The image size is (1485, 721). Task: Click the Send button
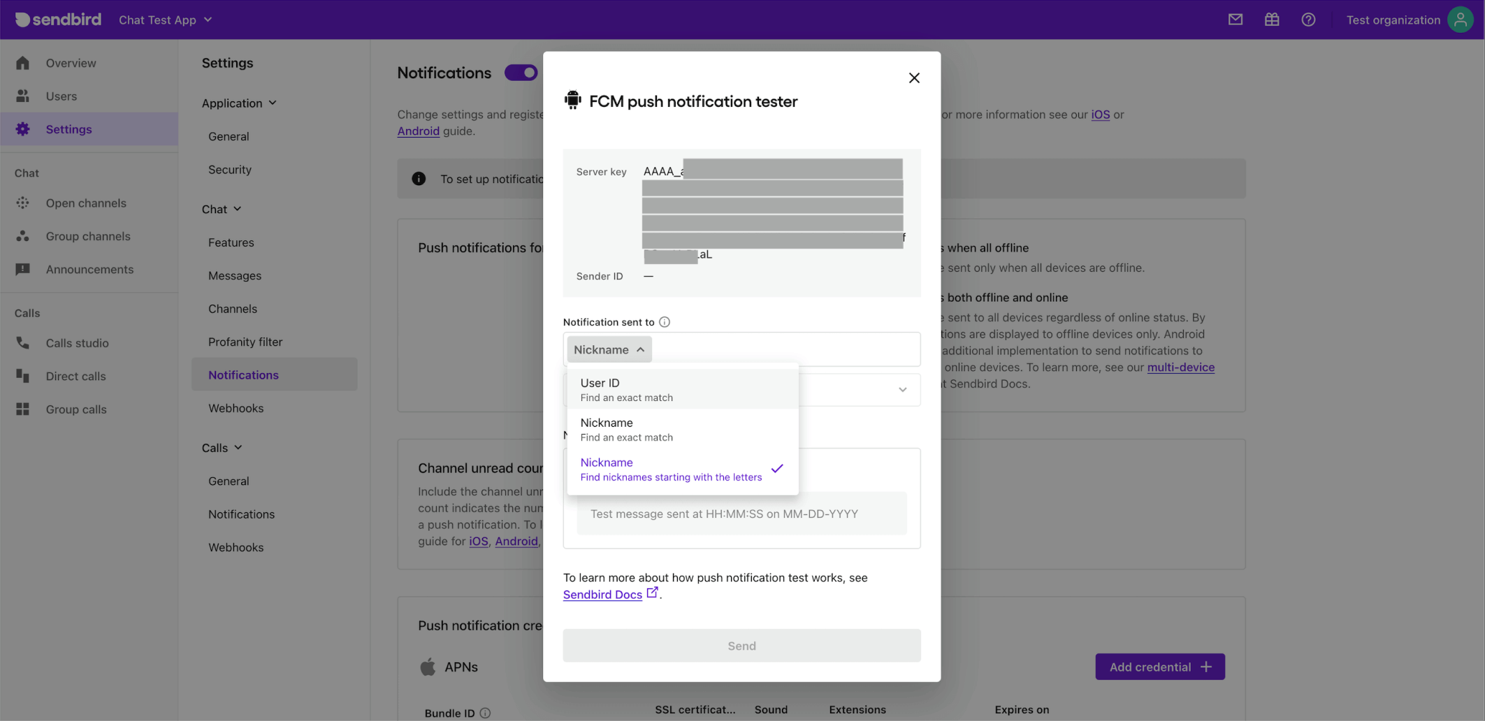742,646
